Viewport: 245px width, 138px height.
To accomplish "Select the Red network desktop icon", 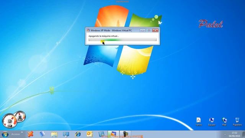I will coord(224,122).
